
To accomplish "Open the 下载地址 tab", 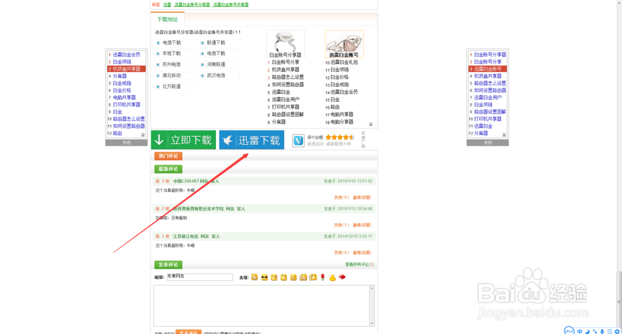I will point(167,19).
